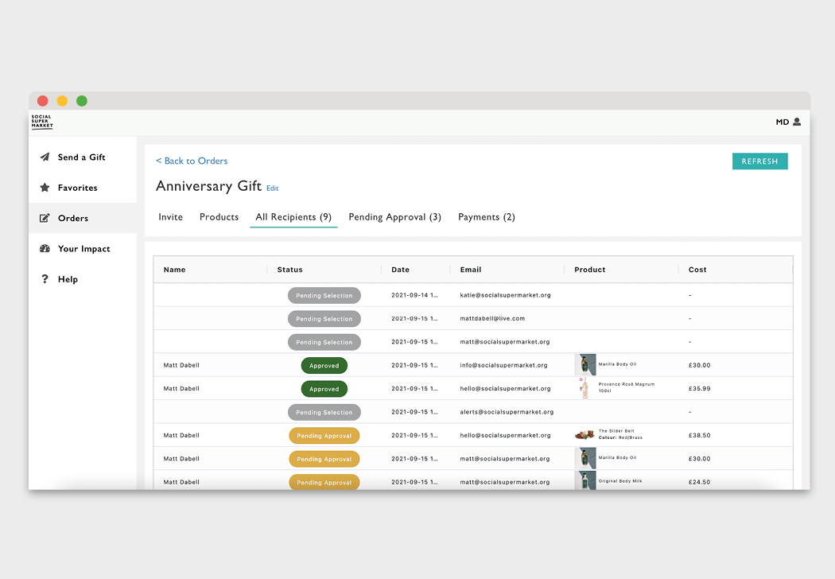Open the MD user profile icon
The width and height of the screenshot is (835, 579).
pyautogui.click(x=797, y=122)
